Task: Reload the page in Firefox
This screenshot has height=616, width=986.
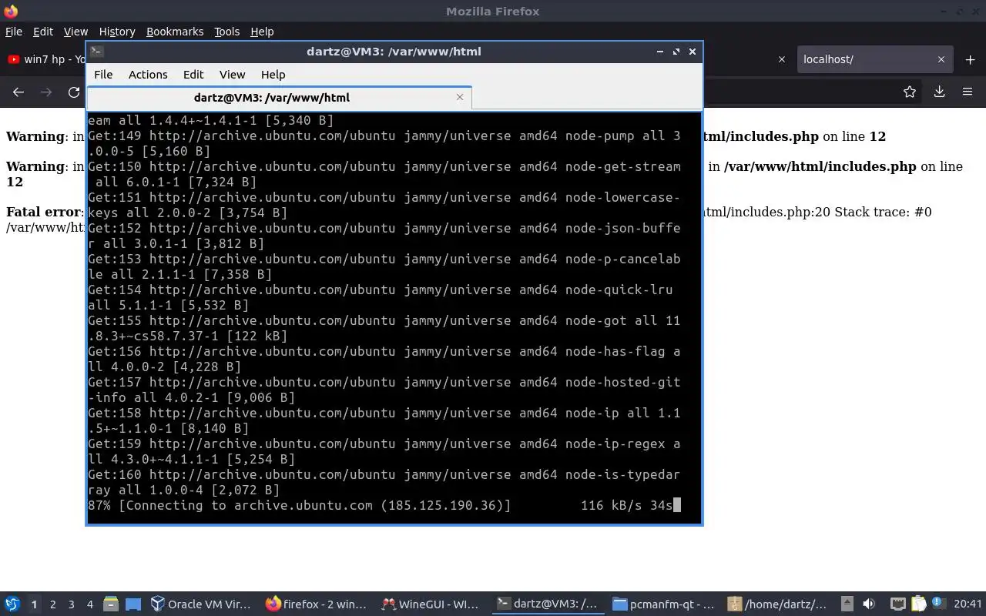Action: [x=74, y=92]
